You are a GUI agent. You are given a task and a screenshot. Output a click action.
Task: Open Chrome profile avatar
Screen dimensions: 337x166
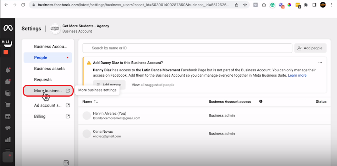pos(323,5)
